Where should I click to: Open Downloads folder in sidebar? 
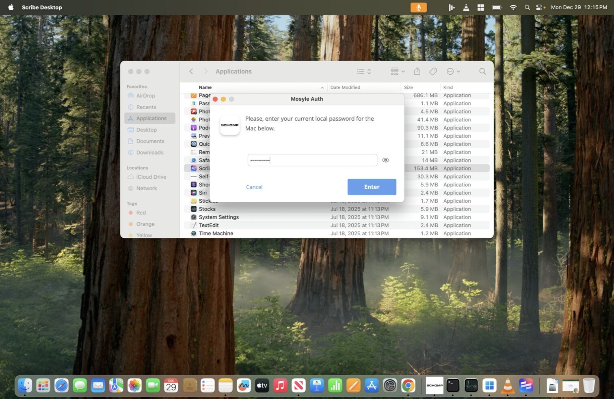click(x=149, y=153)
